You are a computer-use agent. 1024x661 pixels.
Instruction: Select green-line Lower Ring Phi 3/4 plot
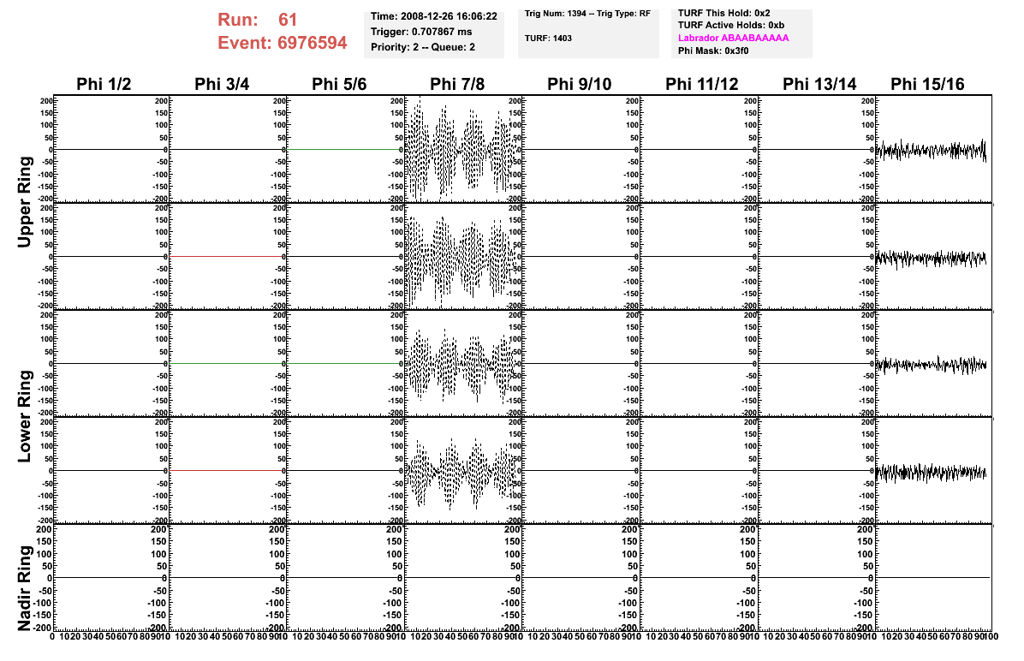[229, 362]
